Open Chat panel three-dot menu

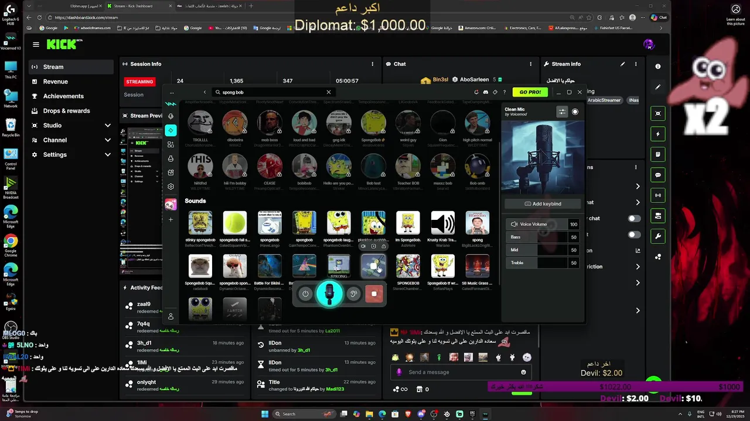coord(531,64)
